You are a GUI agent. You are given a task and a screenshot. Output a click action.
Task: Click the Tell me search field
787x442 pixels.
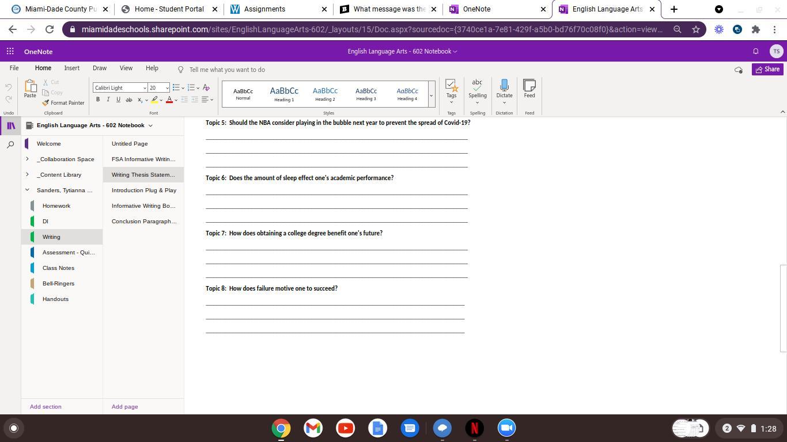[227, 70]
